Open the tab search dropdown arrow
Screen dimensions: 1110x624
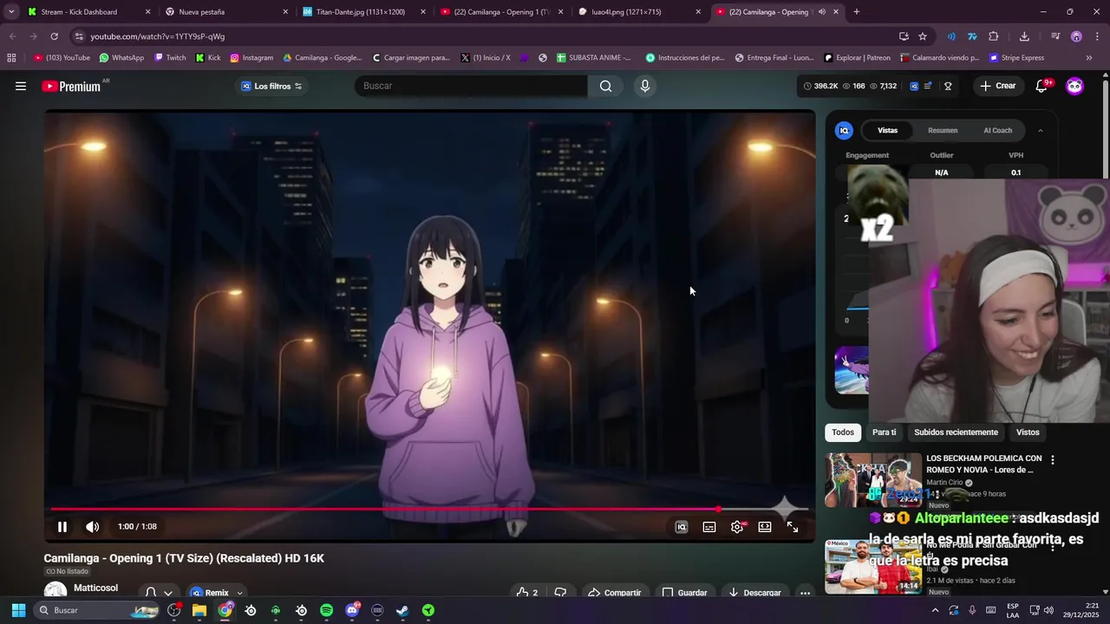pos(11,12)
